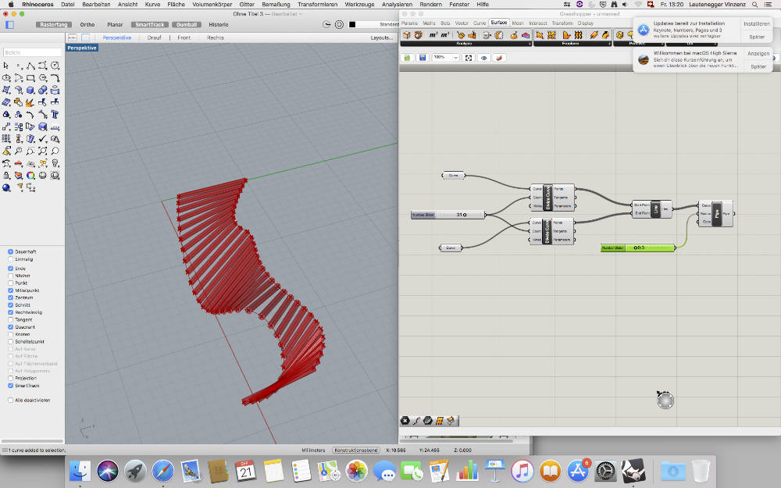Viewport: 781px width, 488px height.
Task: Open the Rhino Standard layer dropdown
Action: coord(379,24)
